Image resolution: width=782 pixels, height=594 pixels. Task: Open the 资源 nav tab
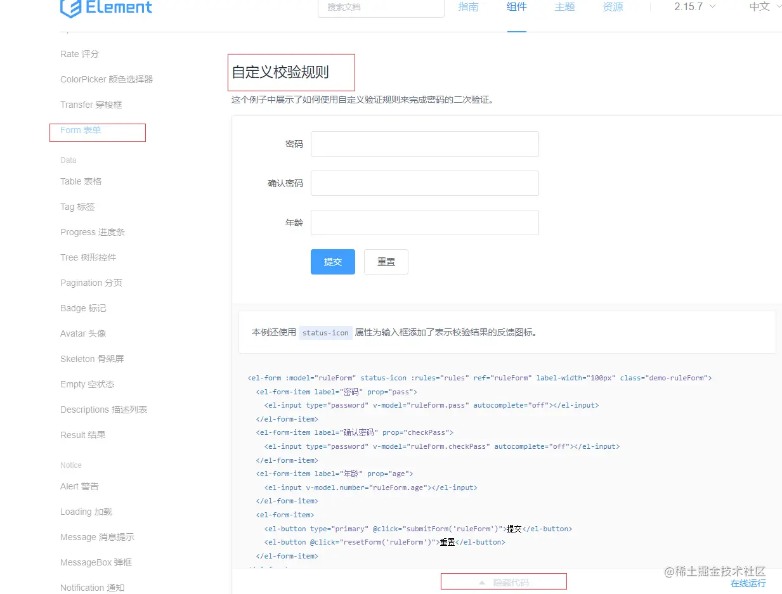click(x=613, y=7)
